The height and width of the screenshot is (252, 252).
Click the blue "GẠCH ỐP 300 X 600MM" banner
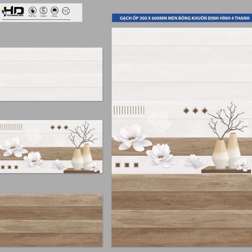pos(182,18)
